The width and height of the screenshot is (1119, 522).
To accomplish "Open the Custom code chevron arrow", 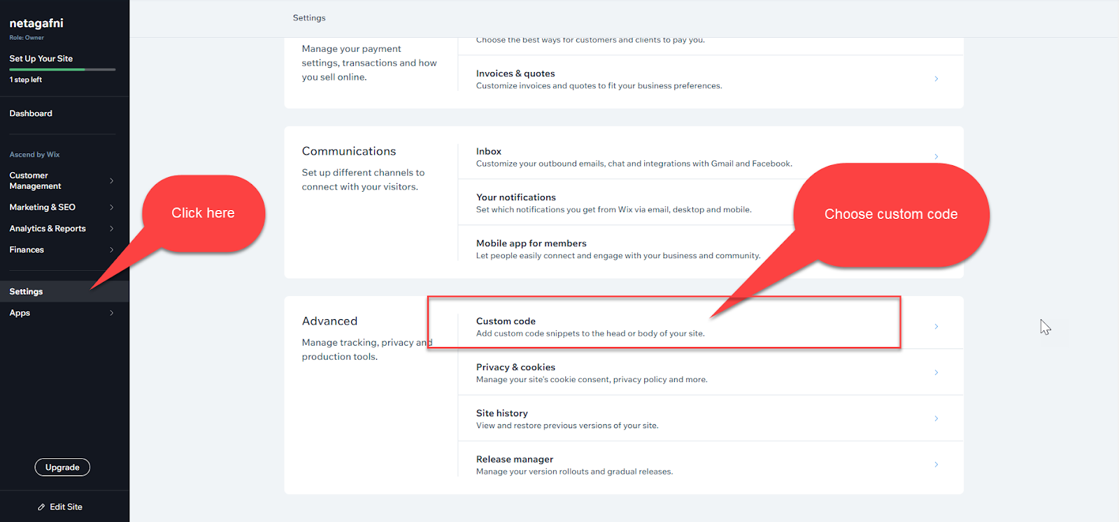I will [936, 325].
